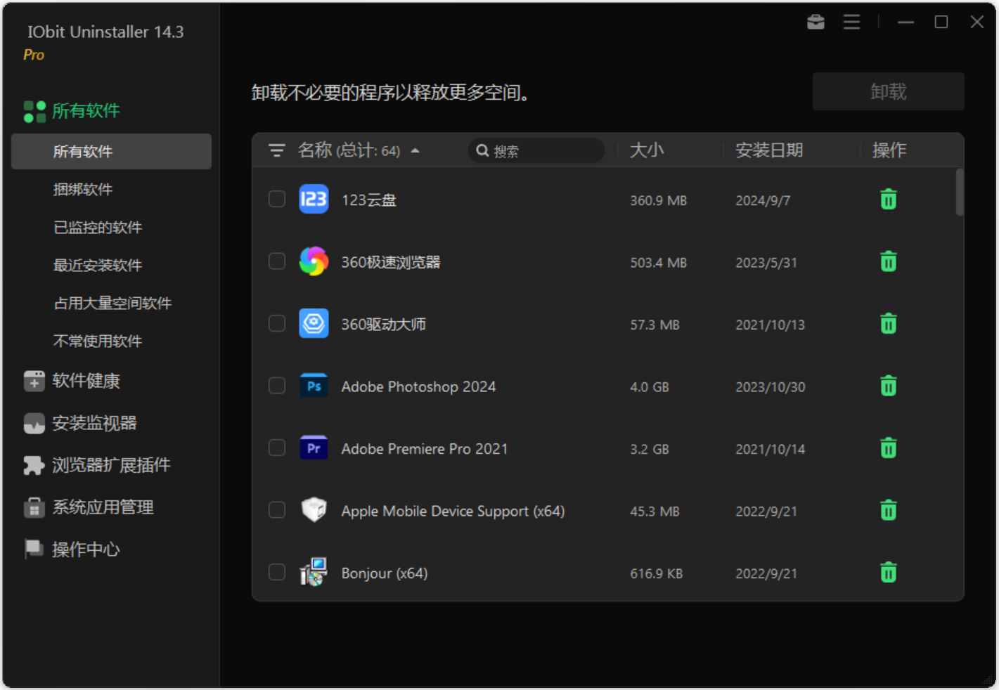The height and width of the screenshot is (690, 999).
Task: Select the 360极速浏览器 checkbox
Action: [x=277, y=261]
